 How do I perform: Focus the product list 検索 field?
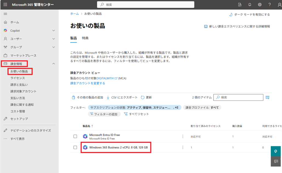click(x=238, y=97)
